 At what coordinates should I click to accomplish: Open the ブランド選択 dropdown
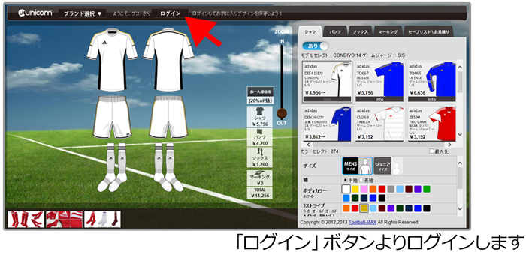(83, 13)
